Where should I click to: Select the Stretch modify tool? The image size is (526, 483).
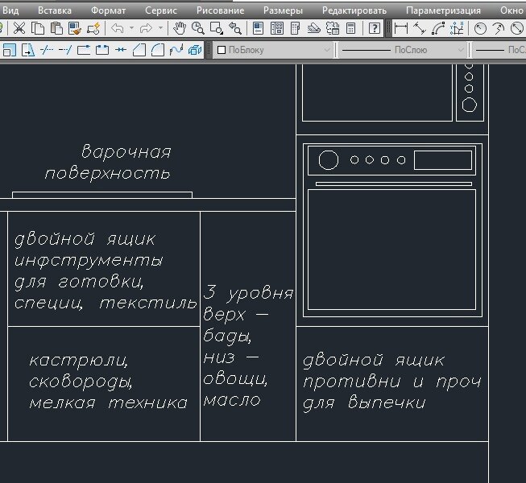28,50
